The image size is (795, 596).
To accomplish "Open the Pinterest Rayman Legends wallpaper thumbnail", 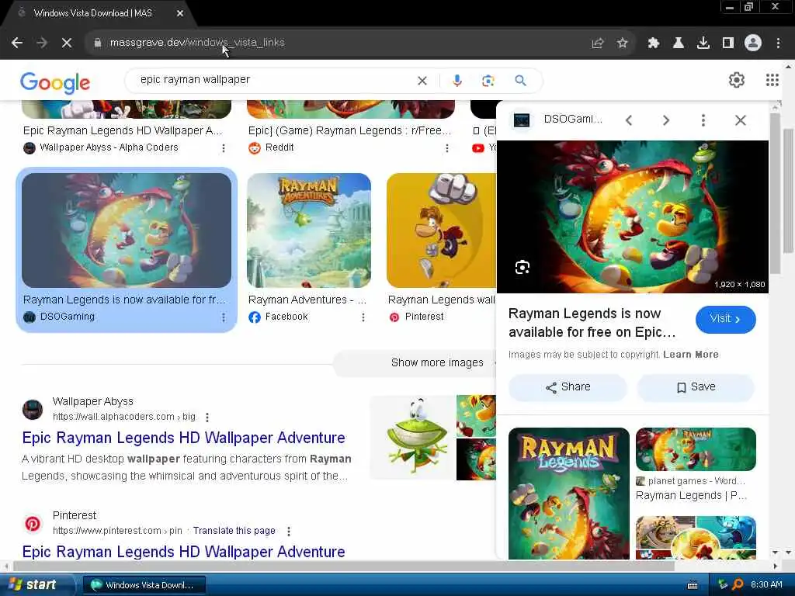I will coord(441,230).
